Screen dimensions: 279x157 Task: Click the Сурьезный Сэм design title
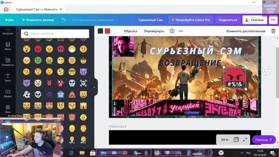pos(150,20)
